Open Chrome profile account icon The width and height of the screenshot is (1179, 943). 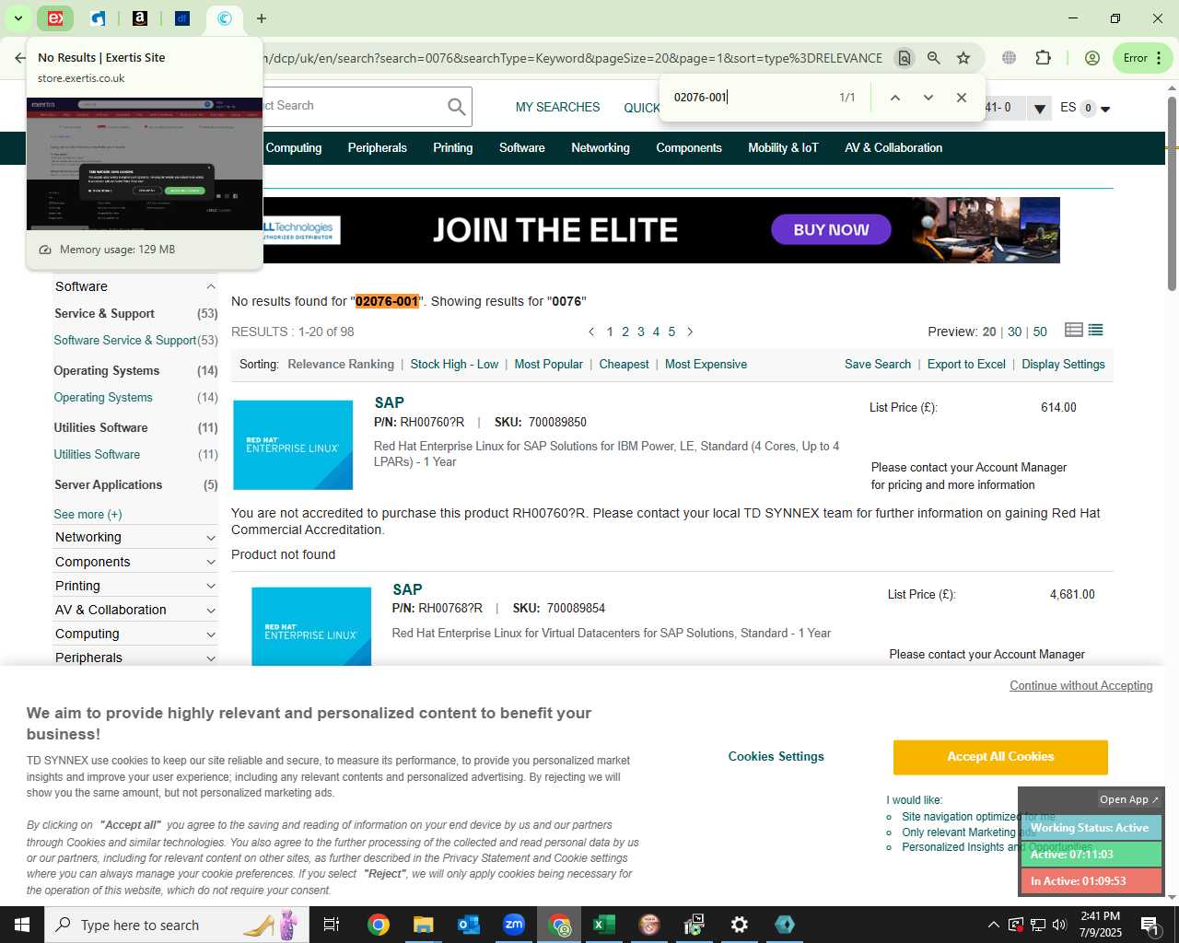1092,58
